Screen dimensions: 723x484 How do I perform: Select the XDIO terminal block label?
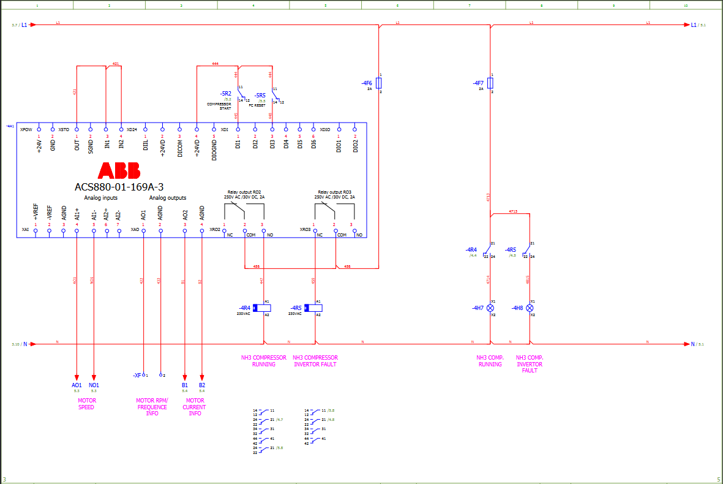325,130
